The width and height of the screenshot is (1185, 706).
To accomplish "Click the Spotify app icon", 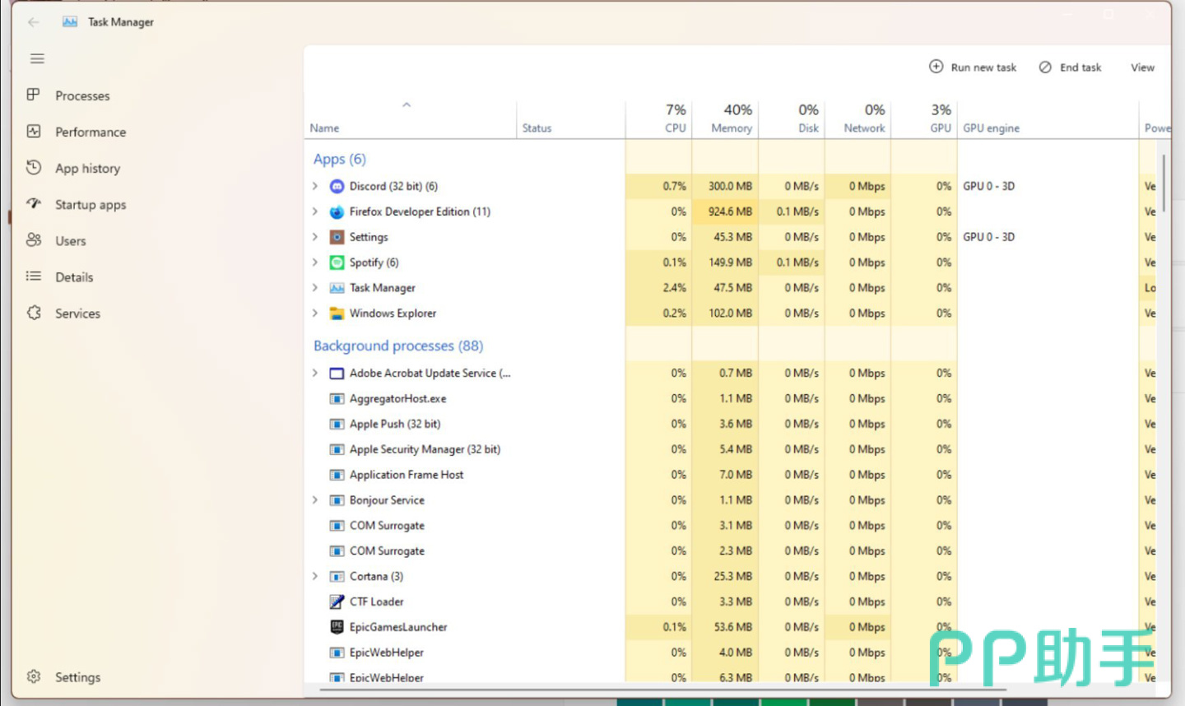I will coord(337,262).
